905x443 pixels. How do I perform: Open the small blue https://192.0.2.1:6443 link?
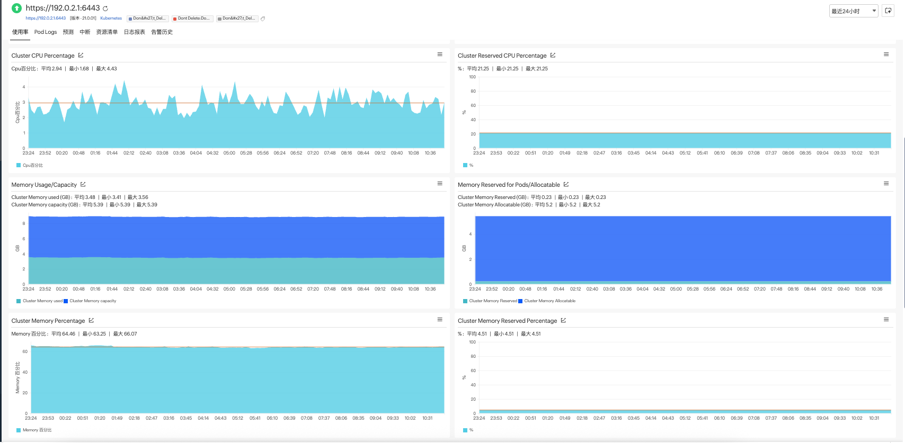[46, 18]
